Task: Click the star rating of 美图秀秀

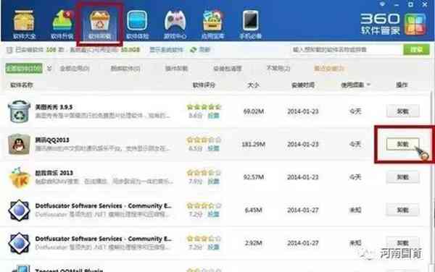Action: (x=204, y=107)
